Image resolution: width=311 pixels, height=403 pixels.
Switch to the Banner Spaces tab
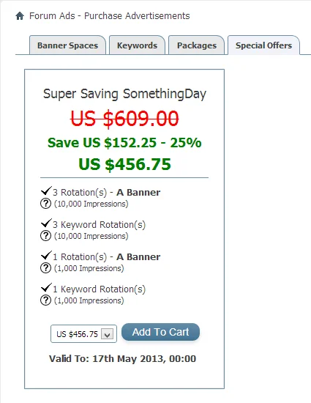click(67, 45)
